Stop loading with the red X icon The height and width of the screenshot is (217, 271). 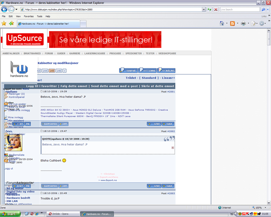coord(216,9)
